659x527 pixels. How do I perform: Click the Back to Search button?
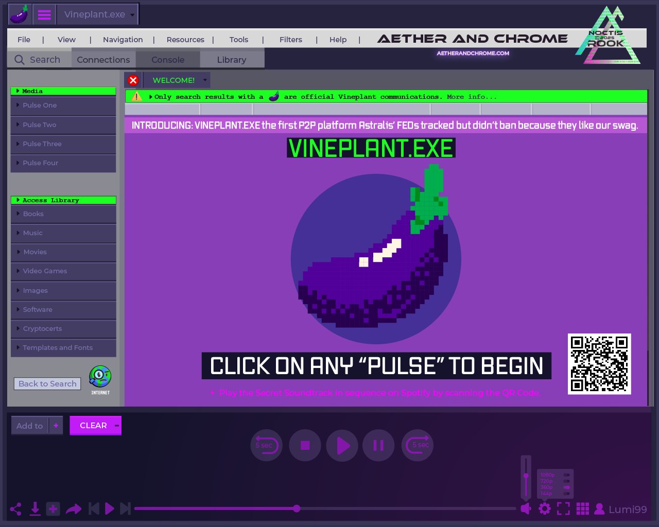coord(47,384)
